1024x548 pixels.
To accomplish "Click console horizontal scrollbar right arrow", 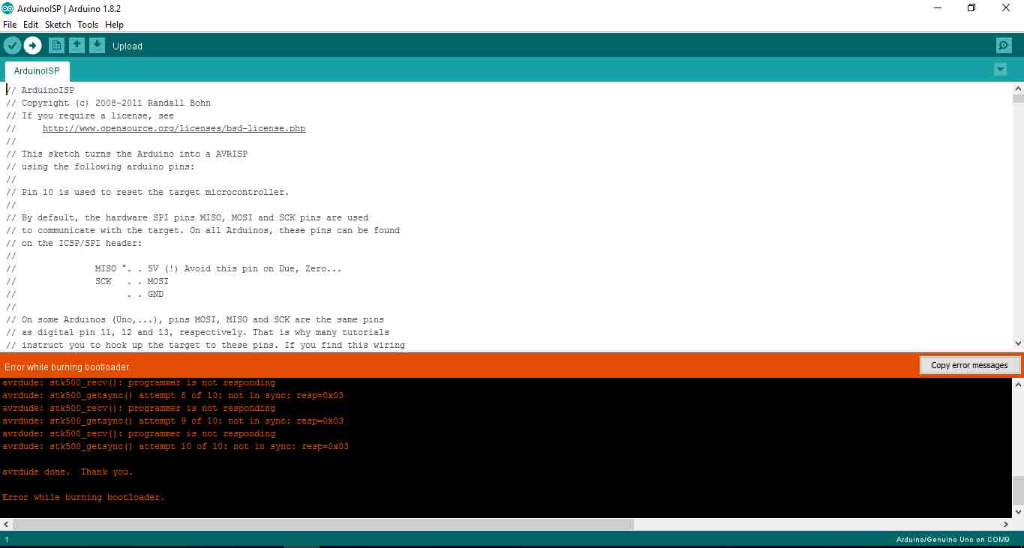I will click(1007, 525).
